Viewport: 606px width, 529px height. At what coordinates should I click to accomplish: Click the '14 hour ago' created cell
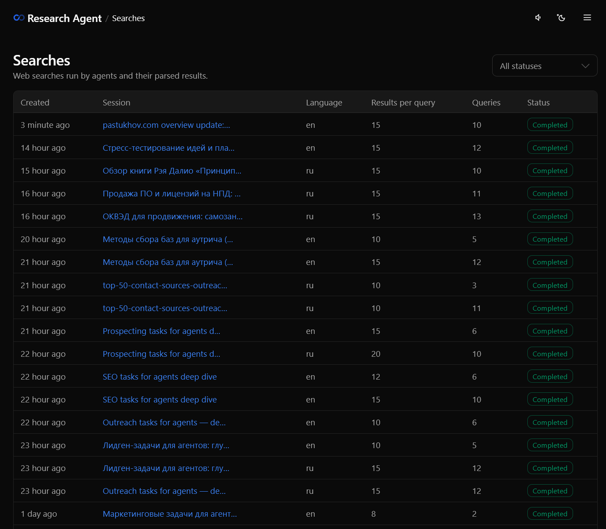click(x=43, y=148)
